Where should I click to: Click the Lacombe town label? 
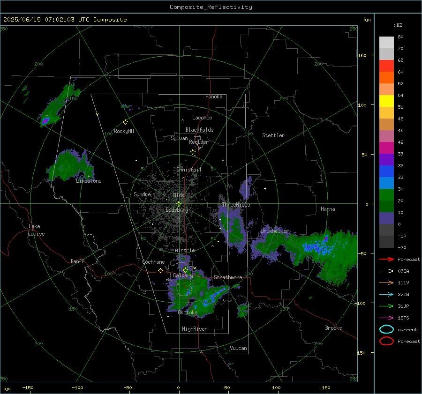(x=202, y=118)
